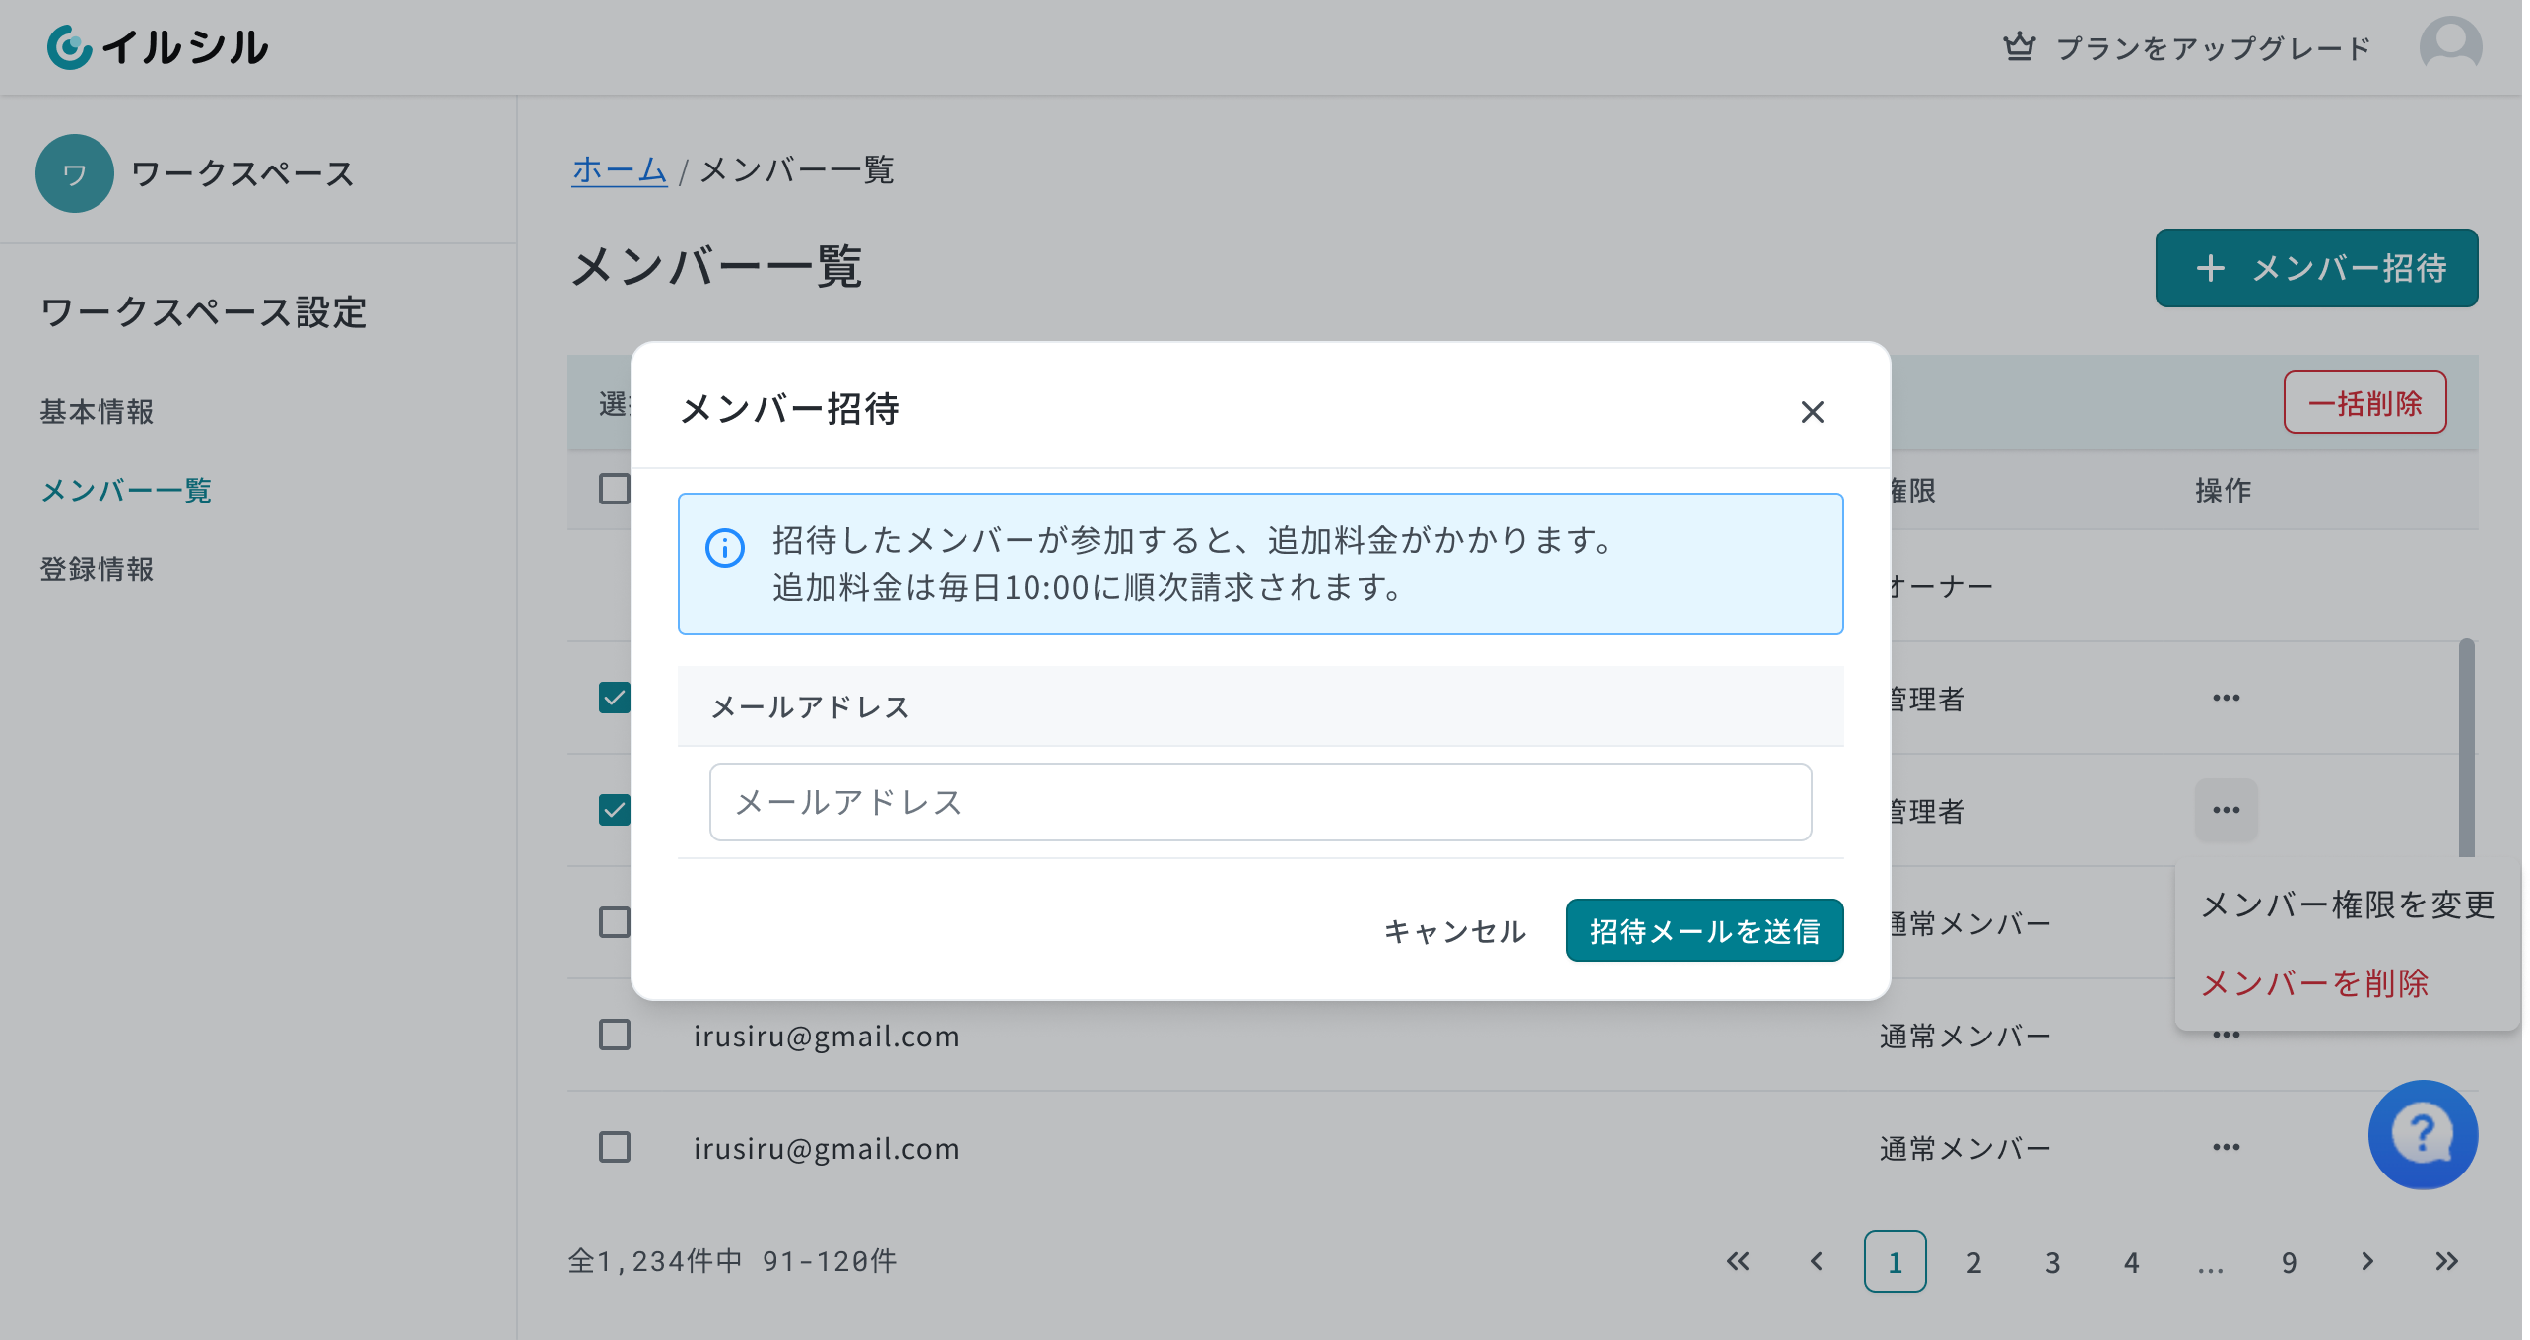Click the ホーム breadcrumb link
Screen dimensions: 2530x1340
click(620, 169)
